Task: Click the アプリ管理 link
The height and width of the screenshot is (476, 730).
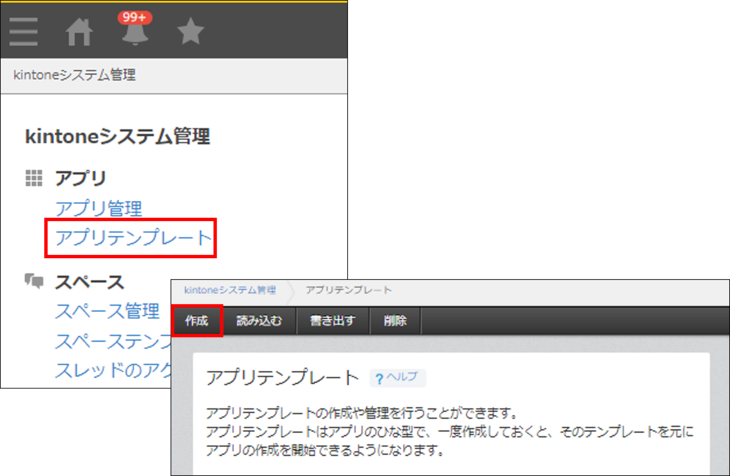Action: [98, 209]
